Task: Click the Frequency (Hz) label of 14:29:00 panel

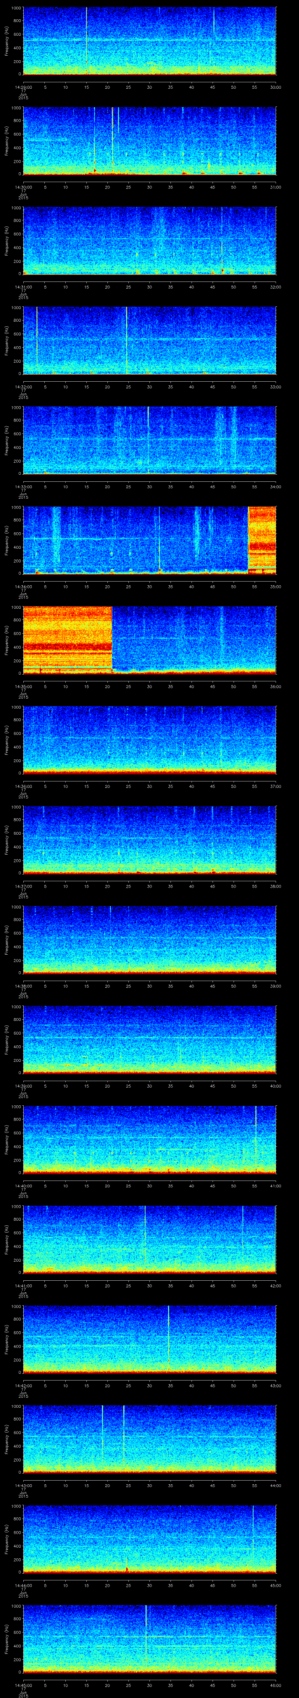Action: pyautogui.click(x=7, y=41)
